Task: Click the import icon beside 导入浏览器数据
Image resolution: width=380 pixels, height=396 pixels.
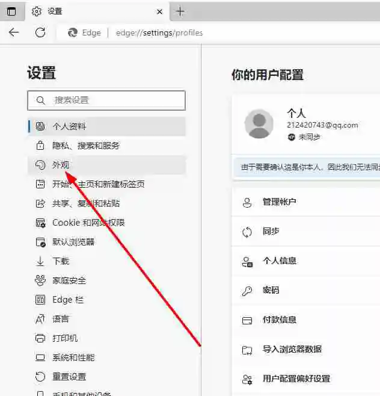Action: tap(247, 350)
